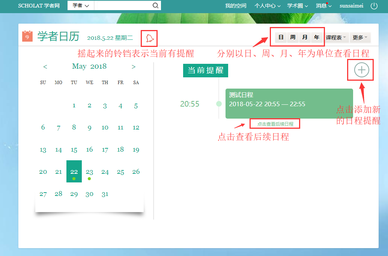Open 学术圈 menu
The image size is (388, 256).
point(297,6)
